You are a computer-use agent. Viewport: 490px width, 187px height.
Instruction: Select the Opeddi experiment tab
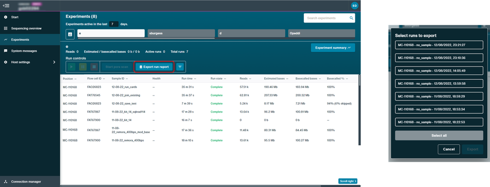(x=321, y=33)
